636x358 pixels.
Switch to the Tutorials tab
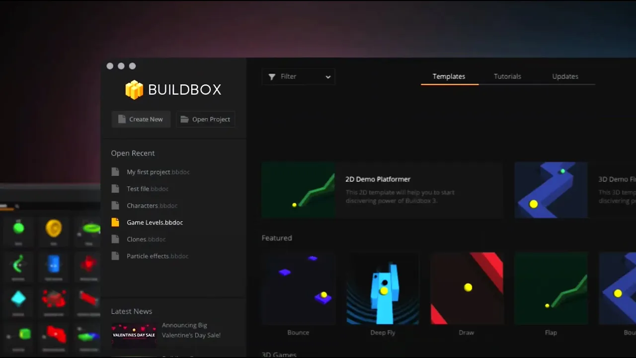(507, 77)
